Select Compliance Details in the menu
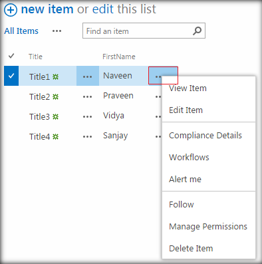This screenshot has width=262, height=264. pos(205,136)
